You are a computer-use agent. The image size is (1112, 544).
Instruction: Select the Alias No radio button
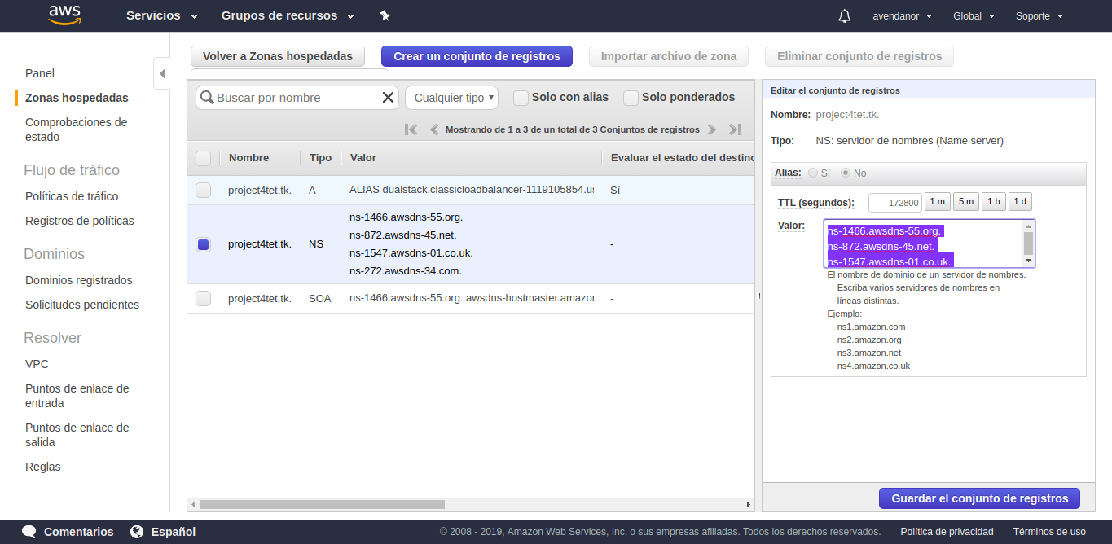coord(846,173)
